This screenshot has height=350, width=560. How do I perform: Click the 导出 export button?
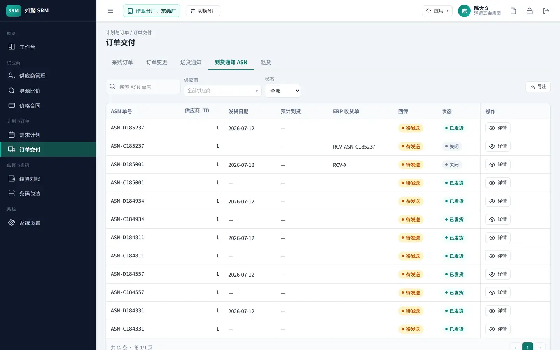point(538,87)
